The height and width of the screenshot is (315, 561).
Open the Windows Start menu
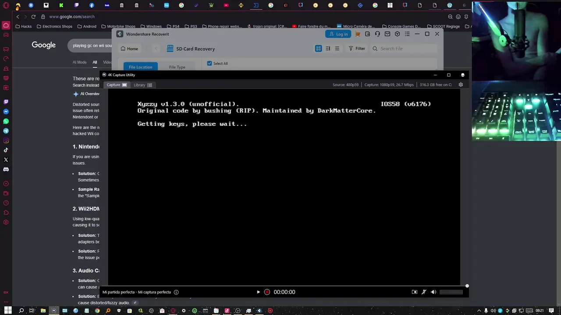(x=8, y=311)
